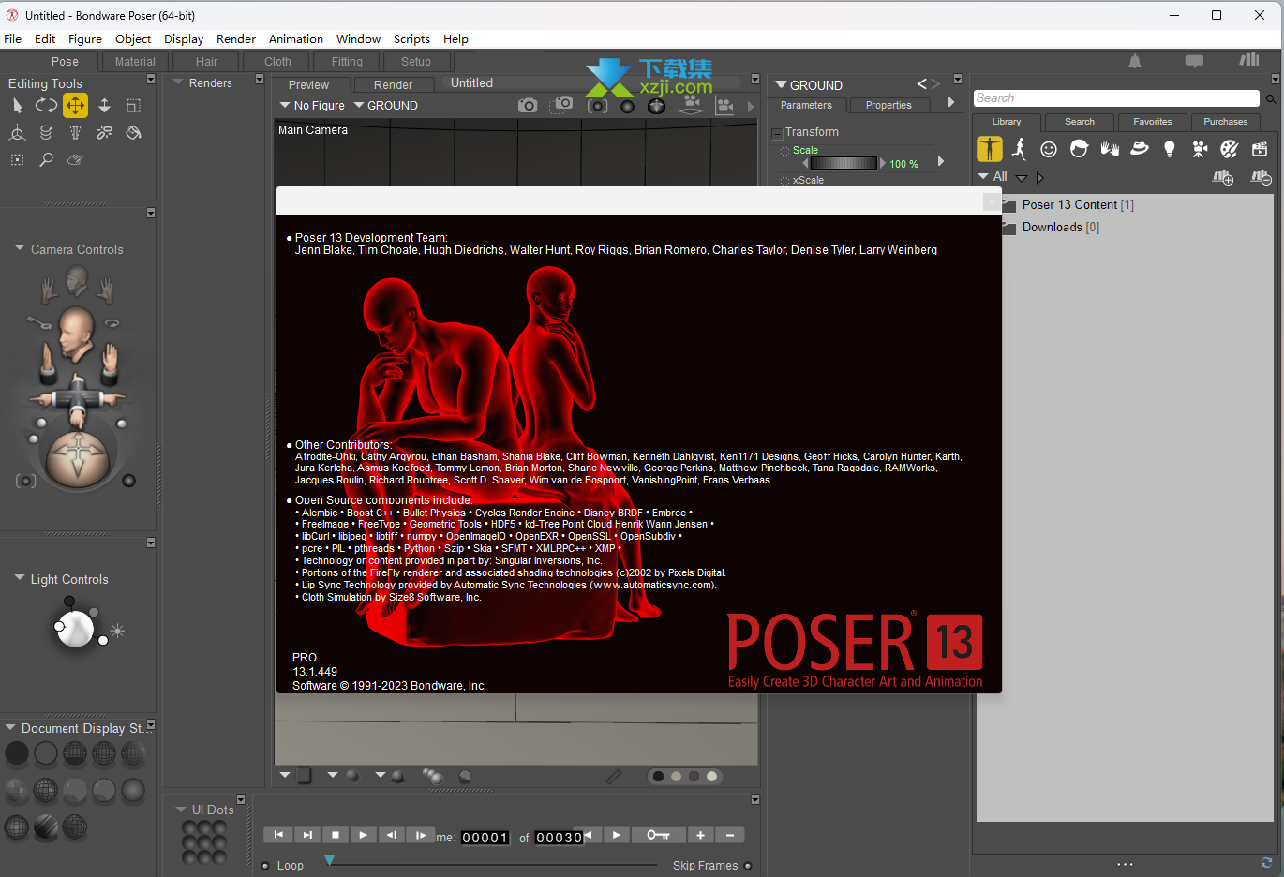Select black viewport background color dot
Screen dimensions: 1284x877
coord(658,776)
